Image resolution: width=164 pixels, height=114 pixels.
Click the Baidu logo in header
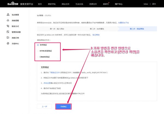(x=13, y=4)
